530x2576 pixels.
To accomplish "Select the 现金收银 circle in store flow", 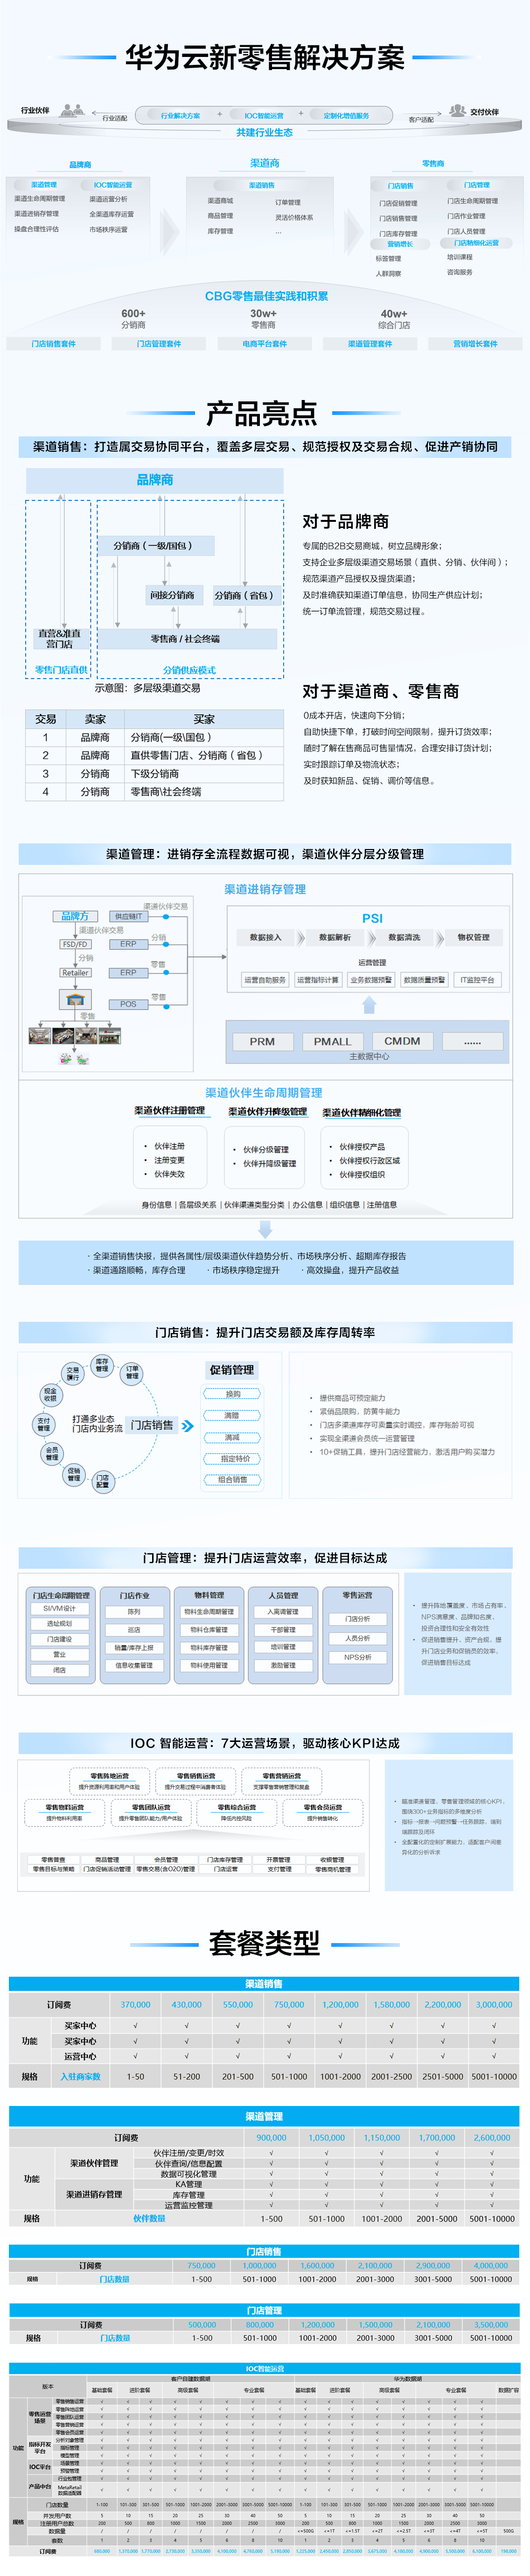I will pyautogui.click(x=50, y=1396).
